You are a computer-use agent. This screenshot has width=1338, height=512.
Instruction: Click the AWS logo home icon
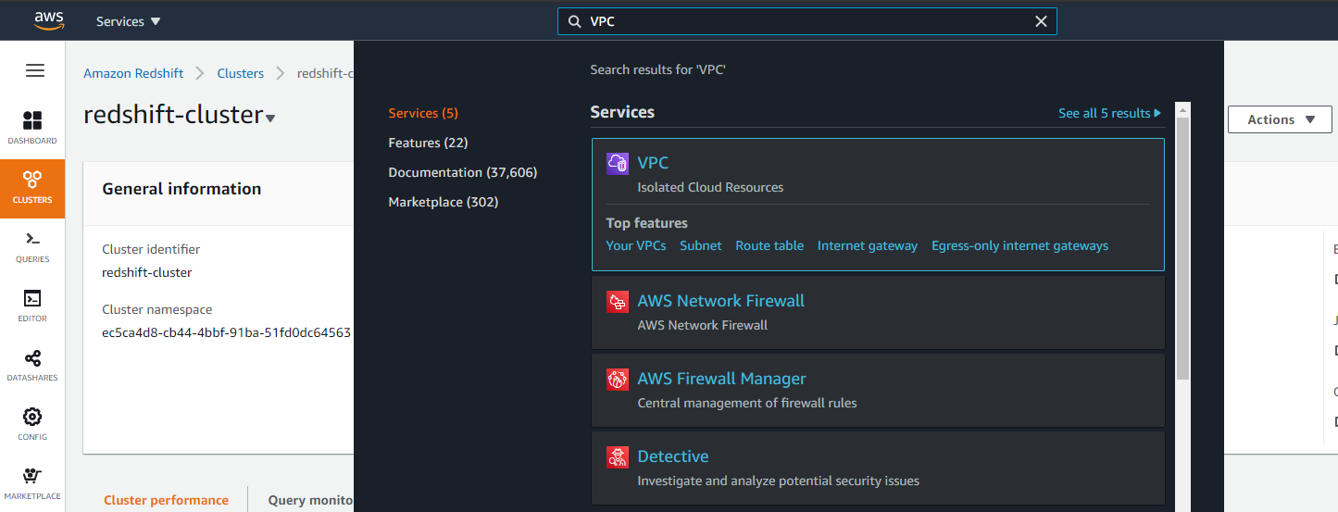(49, 20)
